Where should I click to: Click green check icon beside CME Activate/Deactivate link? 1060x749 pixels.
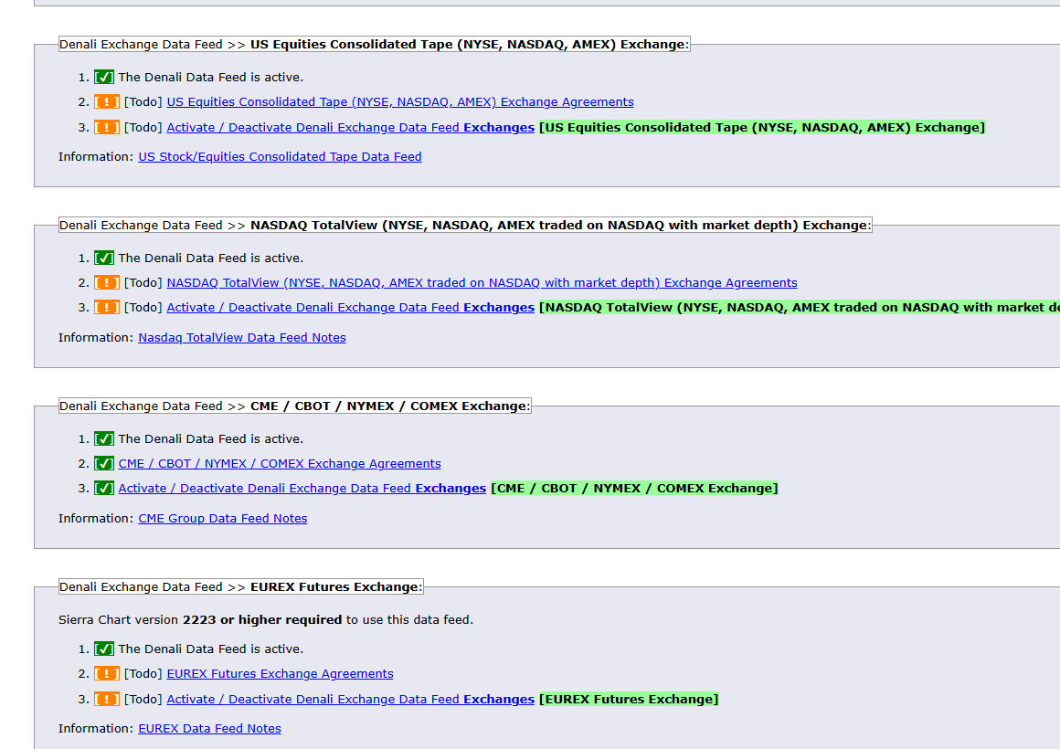pos(104,488)
